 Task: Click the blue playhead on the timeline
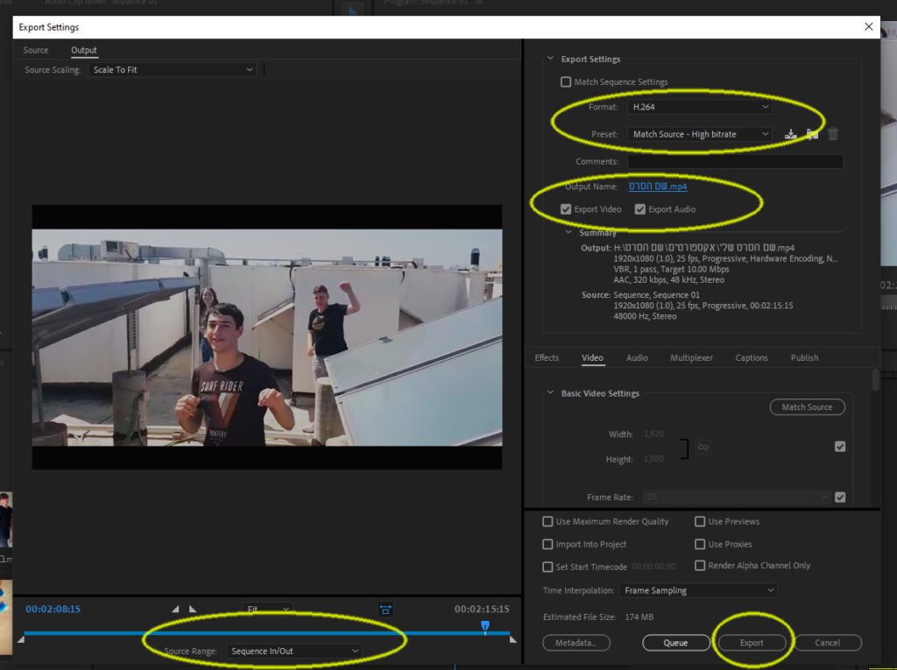point(485,626)
